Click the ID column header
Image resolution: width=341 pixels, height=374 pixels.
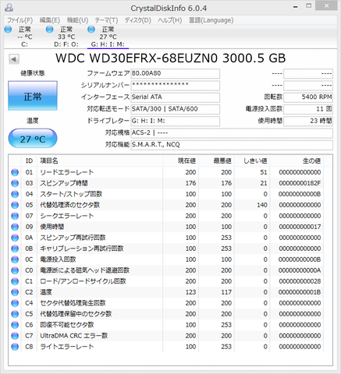click(29, 161)
